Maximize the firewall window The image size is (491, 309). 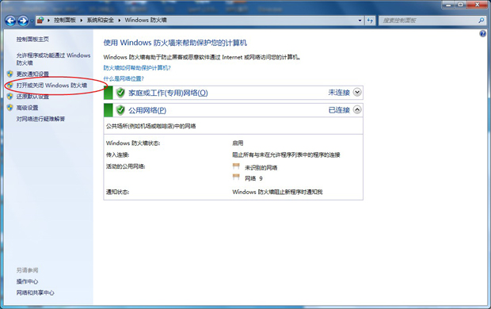(461, 5)
